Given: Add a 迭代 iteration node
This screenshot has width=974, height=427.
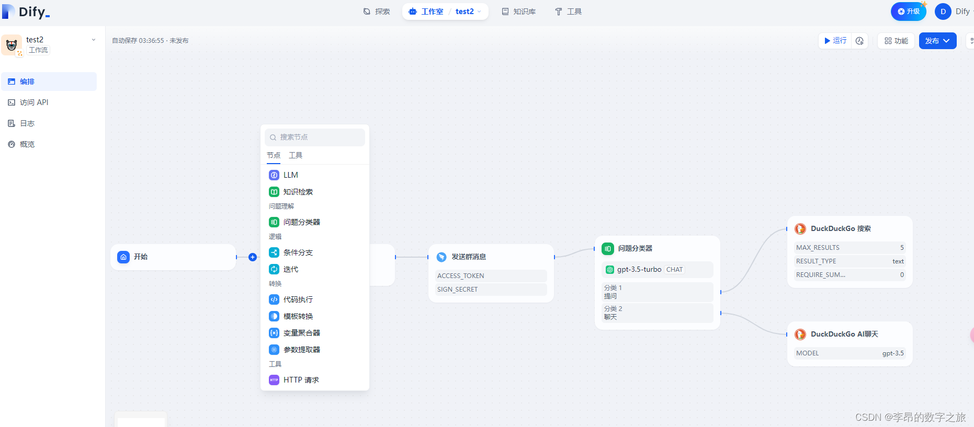Looking at the screenshot, I should (x=315, y=269).
